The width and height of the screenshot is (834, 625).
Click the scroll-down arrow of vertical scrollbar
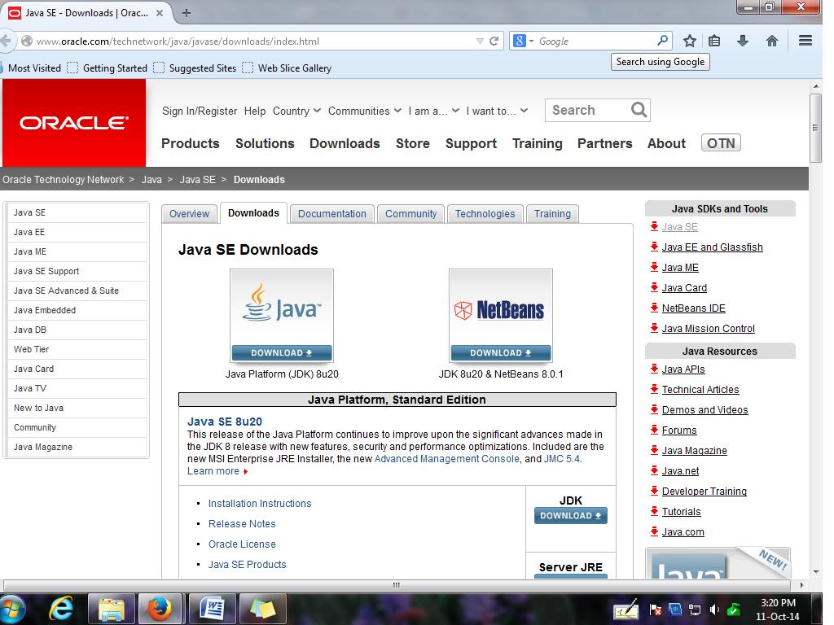(816, 572)
